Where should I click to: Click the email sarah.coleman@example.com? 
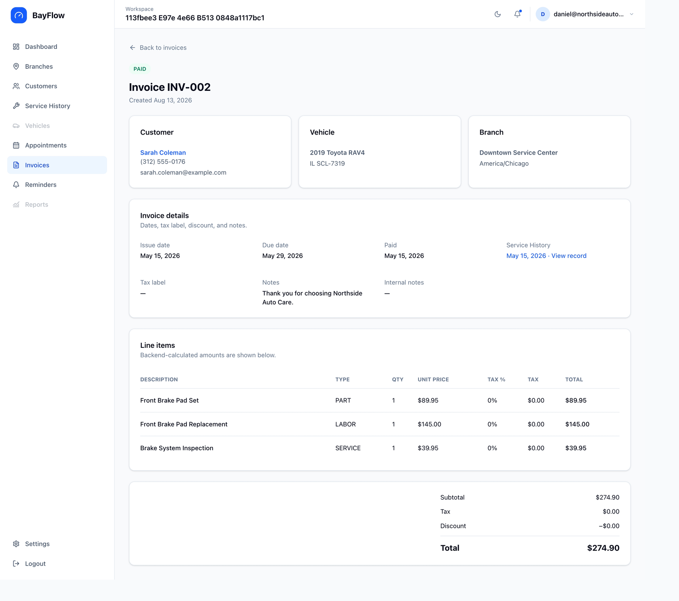tap(183, 172)
